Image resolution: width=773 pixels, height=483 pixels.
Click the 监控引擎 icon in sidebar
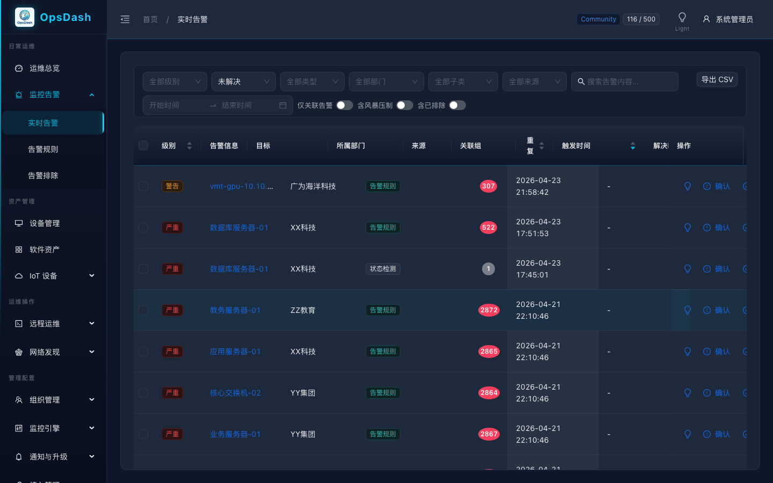19,428
